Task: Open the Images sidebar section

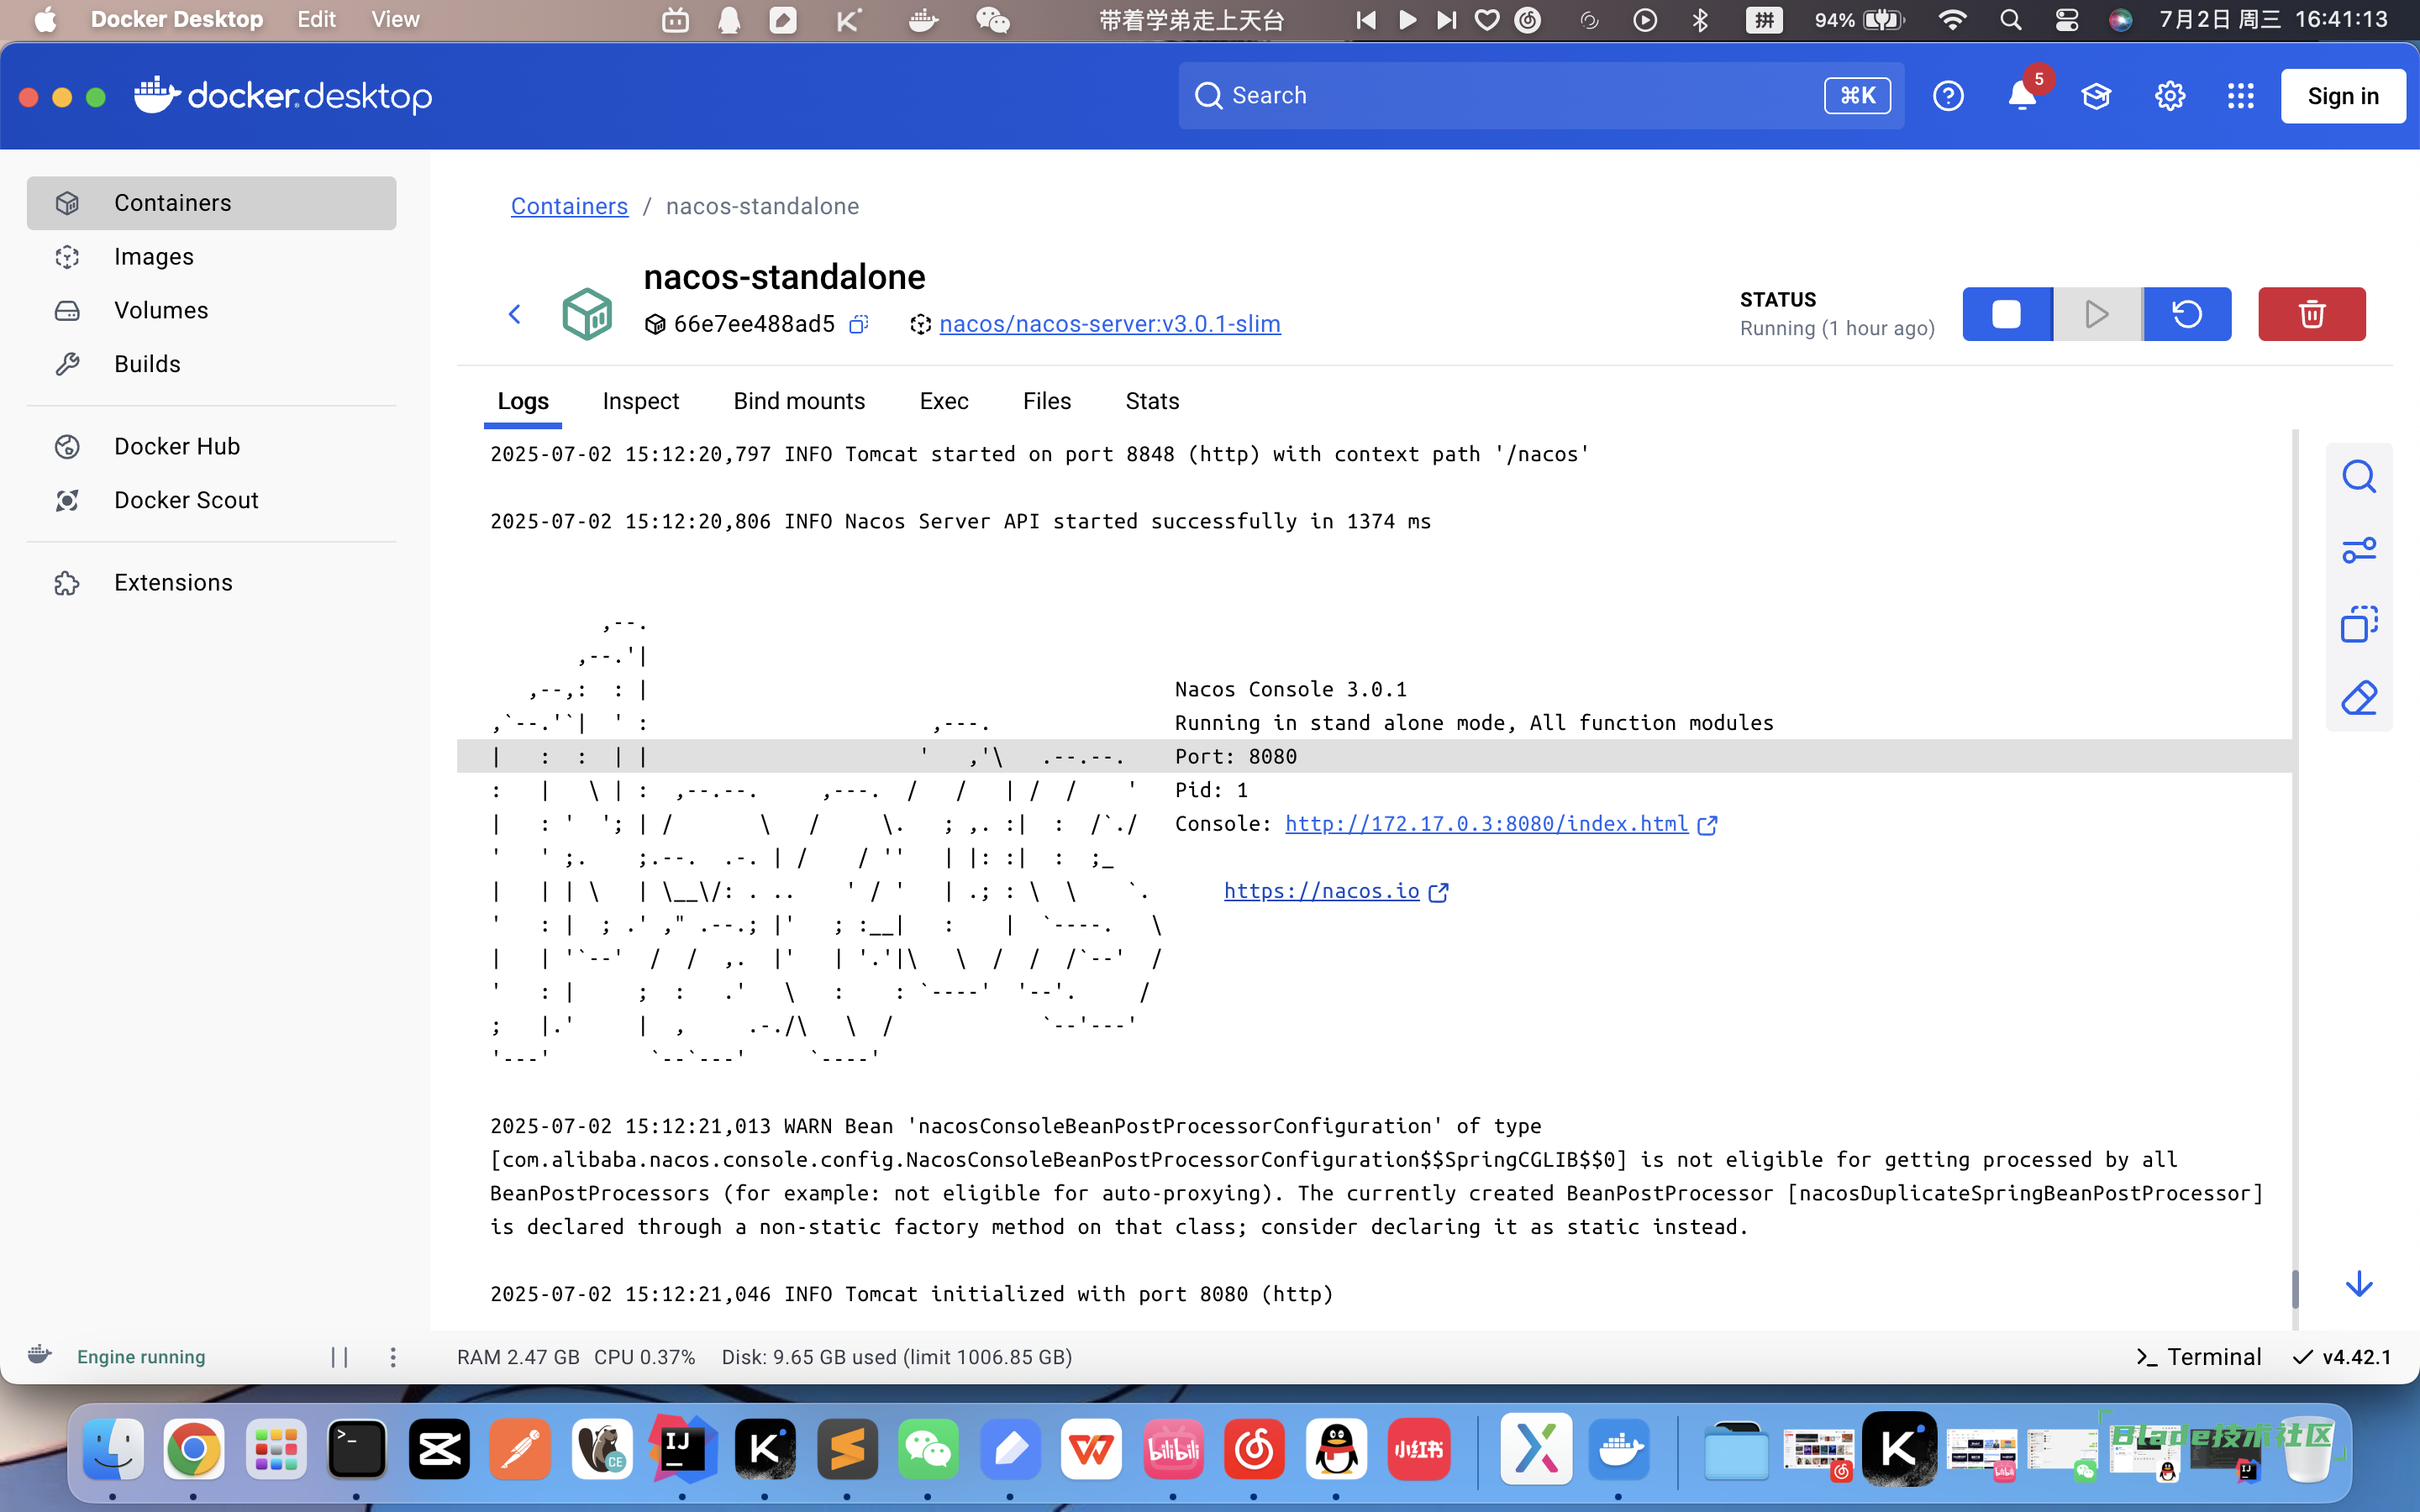Action: coord(211,257)
